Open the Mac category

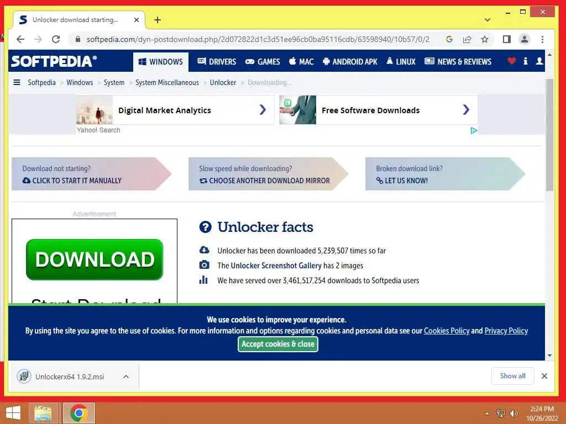pos(301,62)
